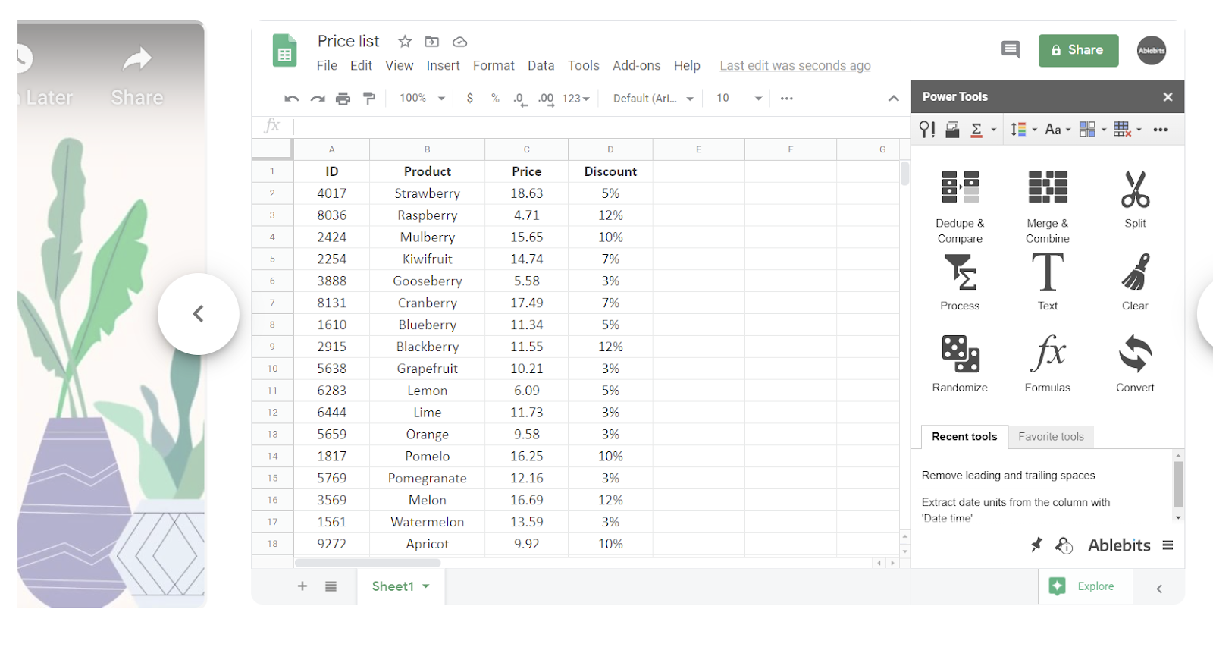Print the spreadsheet
This screenshot has width=1213, height=647.
(343, 99)
